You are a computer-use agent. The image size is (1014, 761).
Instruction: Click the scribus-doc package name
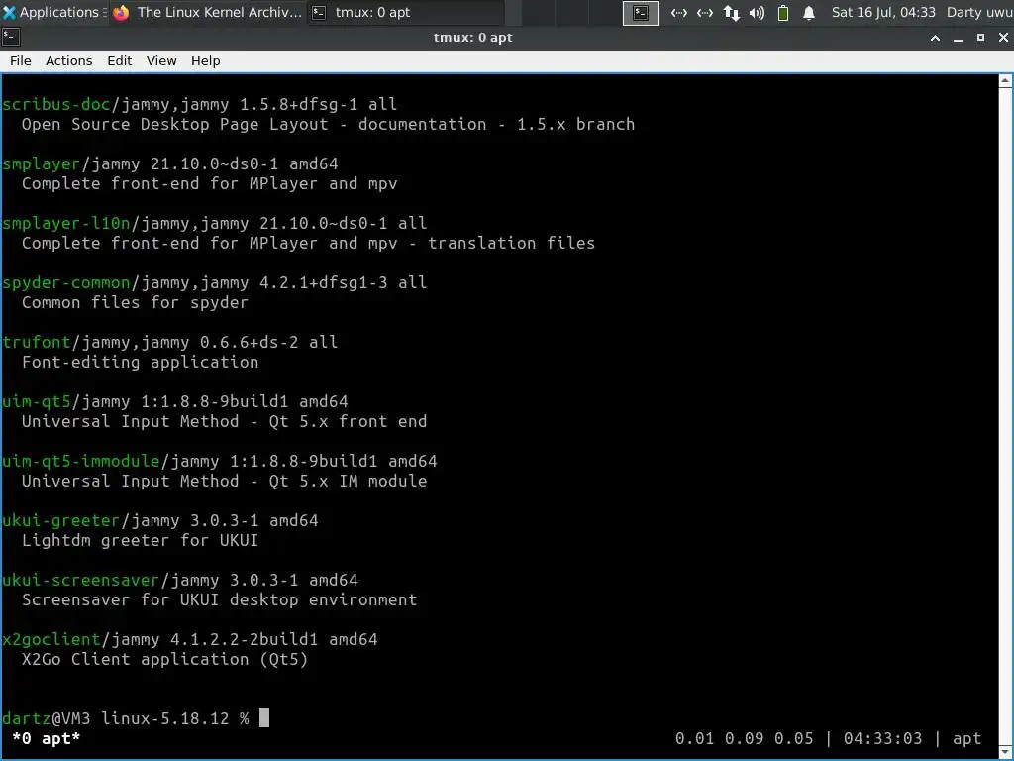pyautogui.click(x=56, y=104)
